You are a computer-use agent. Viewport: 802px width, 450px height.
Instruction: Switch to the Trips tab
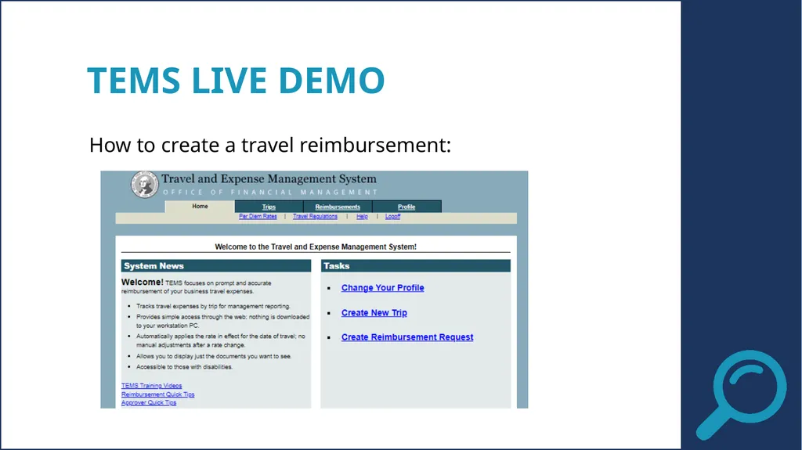pos(269,207)
